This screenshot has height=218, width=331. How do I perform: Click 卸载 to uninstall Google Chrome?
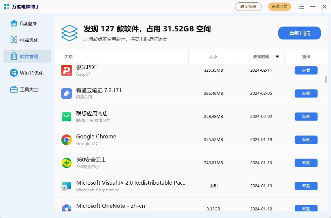pyautogui.click(x=306, y=139)
